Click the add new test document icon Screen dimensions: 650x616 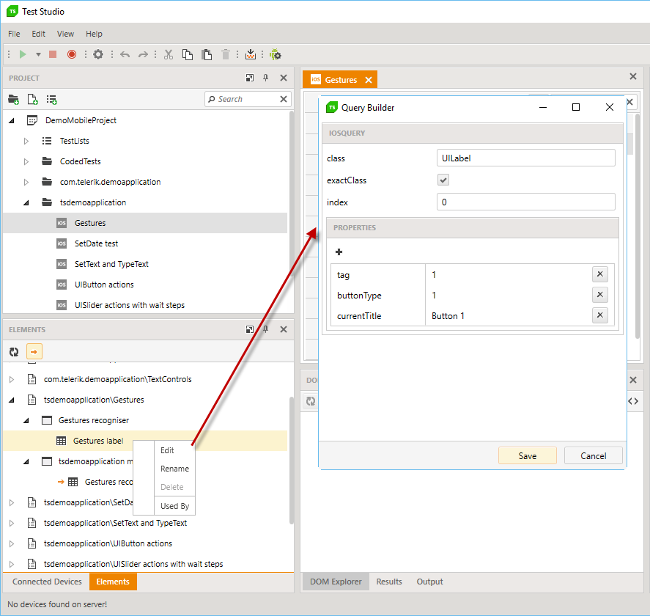(33, 100)
